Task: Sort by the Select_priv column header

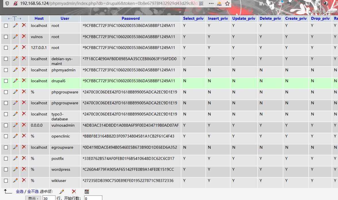Action: pyautogui.click(x=193, y=18)
